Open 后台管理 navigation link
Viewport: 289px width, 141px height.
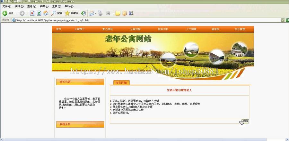(x=240, y=29)
